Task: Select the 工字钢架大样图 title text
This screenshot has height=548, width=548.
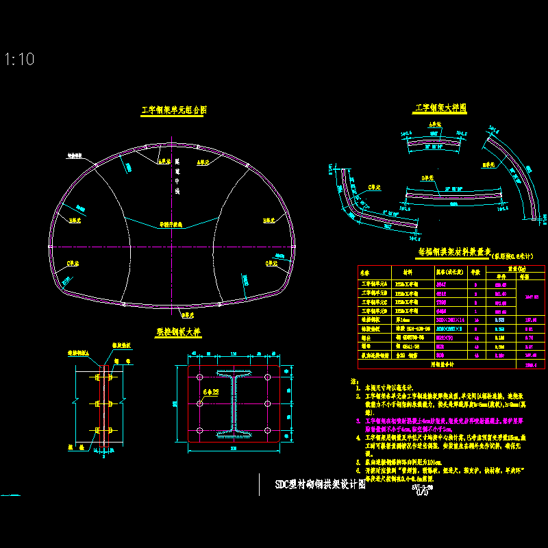Action: point(441,108)
